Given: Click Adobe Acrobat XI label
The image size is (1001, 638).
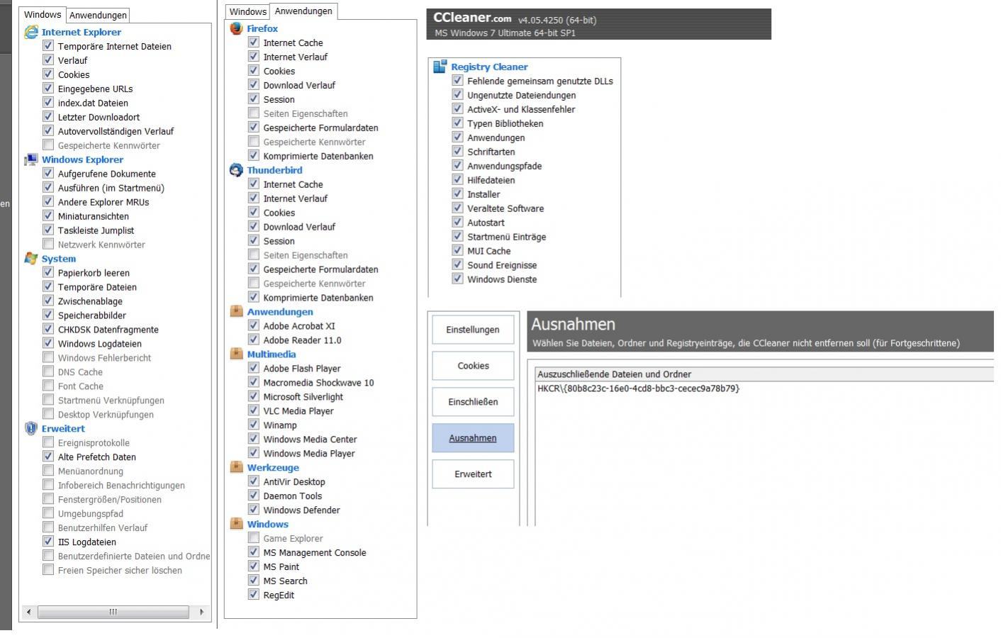Looking at the screenshot, I should pyautogui.click(x=299, y=325).
